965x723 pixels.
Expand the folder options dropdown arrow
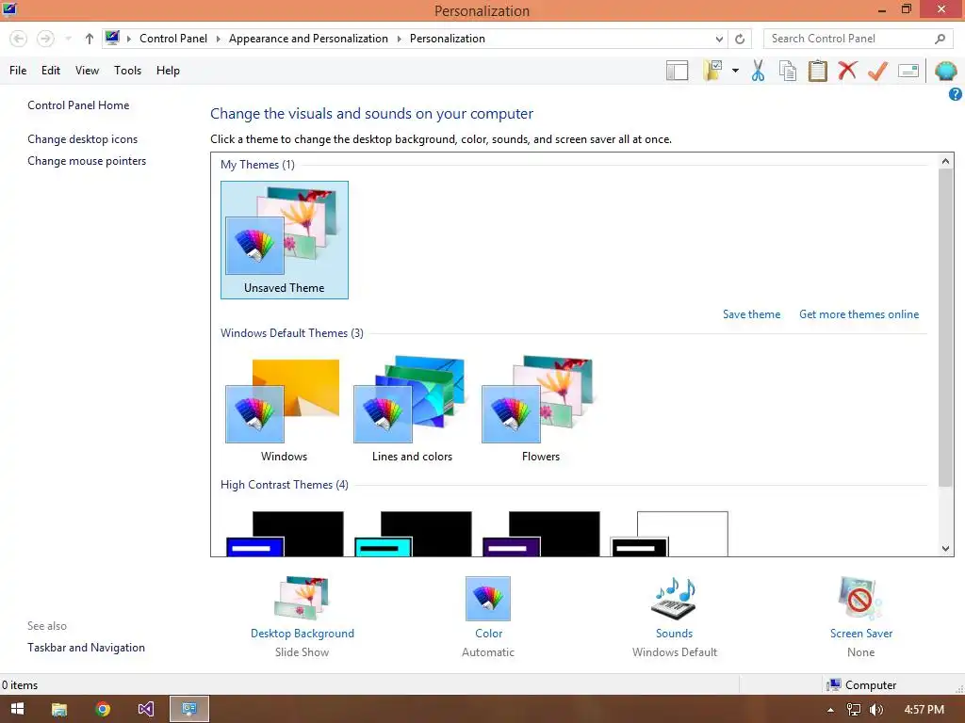click(x=735, y=71)
